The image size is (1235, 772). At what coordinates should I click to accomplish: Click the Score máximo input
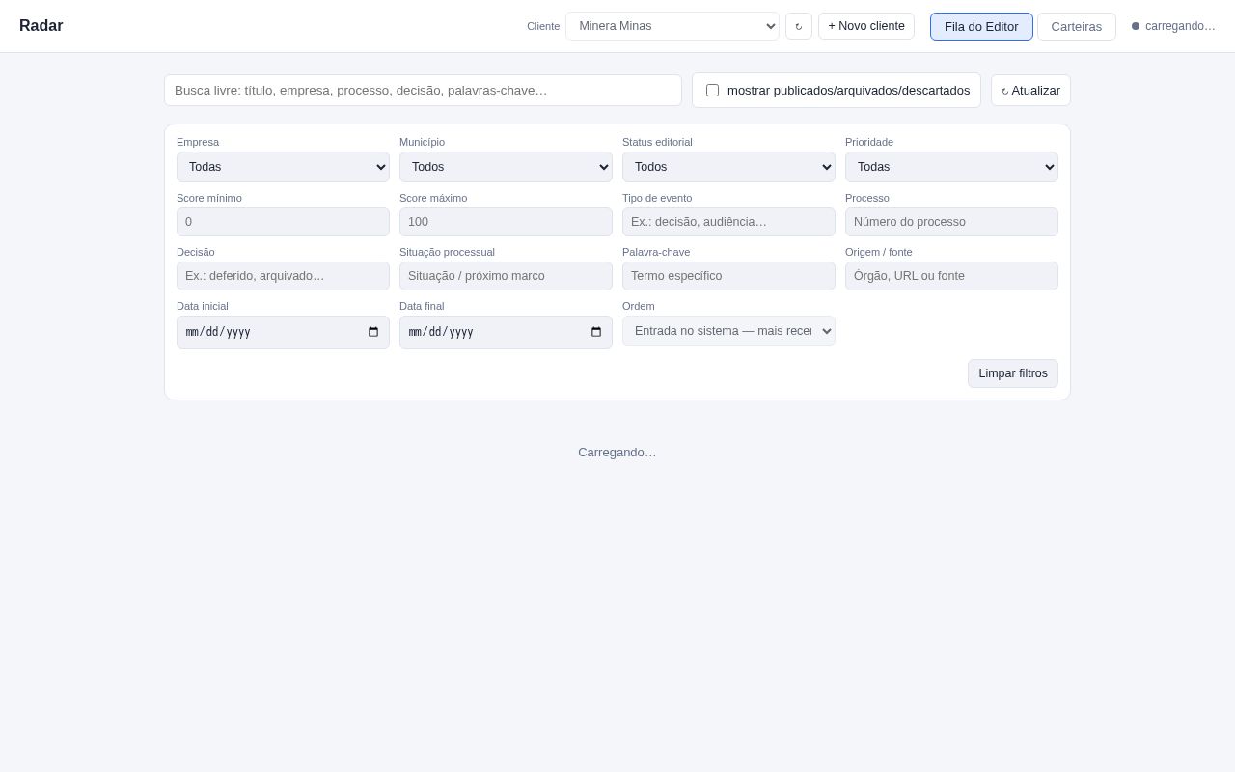click(506, 222)
